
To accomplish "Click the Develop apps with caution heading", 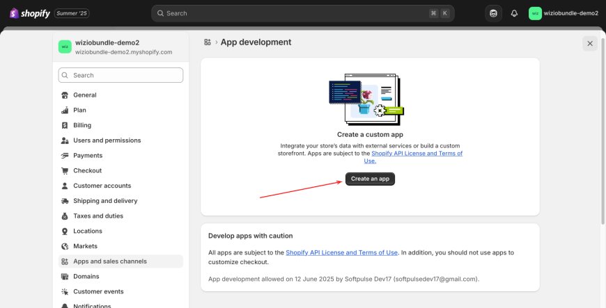I will 251,236.
